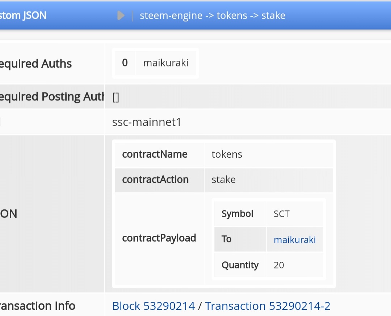This screenshot has height=316, width=391.
Task: Click the 'Custom JSON' header title
Action: (23, 16)
